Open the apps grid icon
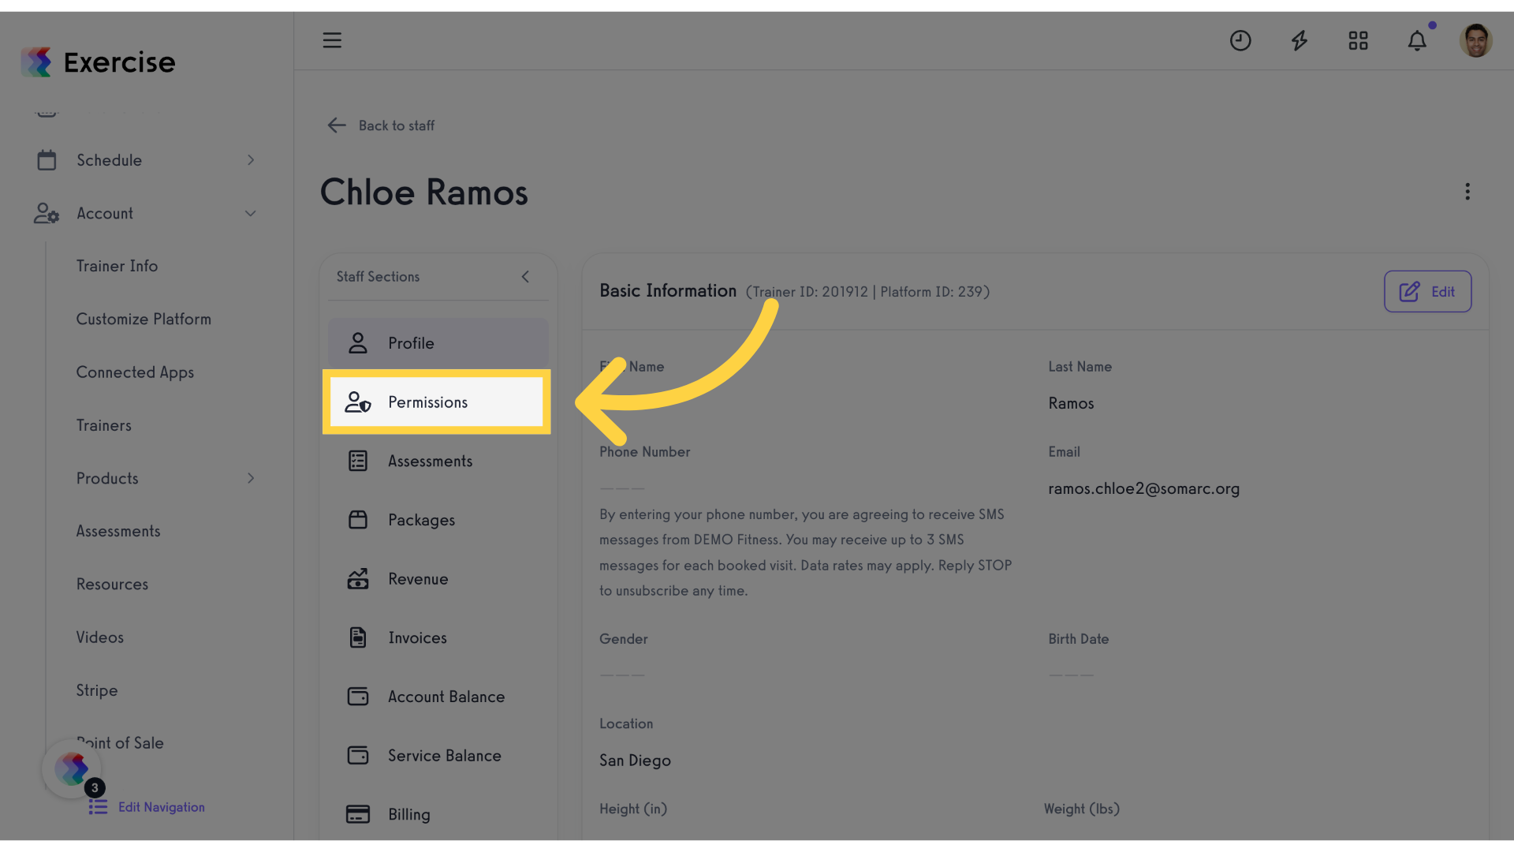Image resolution: width=1514 pixels, height=852 pixels. point(1358,40)
